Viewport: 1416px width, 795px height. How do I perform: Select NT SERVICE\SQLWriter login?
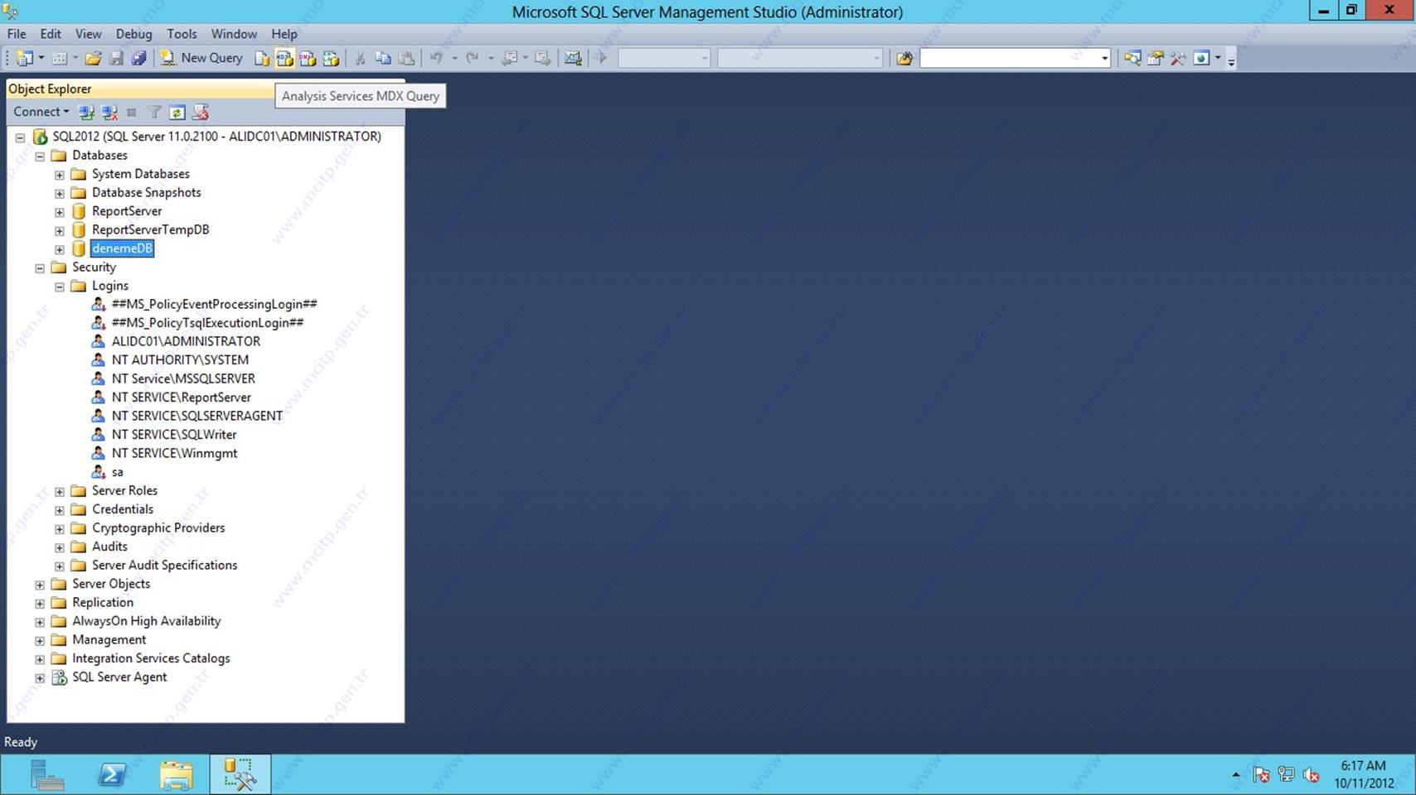click(174, 435)
